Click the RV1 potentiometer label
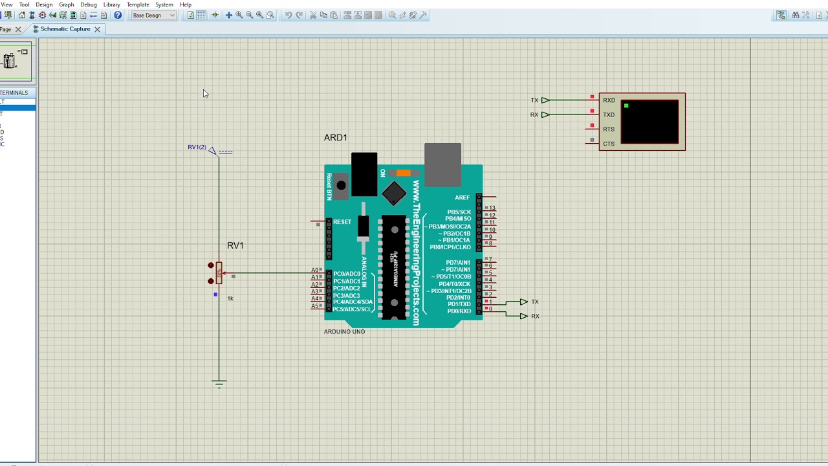This screenshot has width=828, height=466. pyautogui.click(x=235, y=245)
